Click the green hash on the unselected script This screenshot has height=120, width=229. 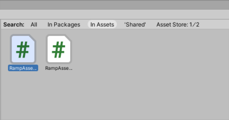pyautogui.click(x=59, y=50)
